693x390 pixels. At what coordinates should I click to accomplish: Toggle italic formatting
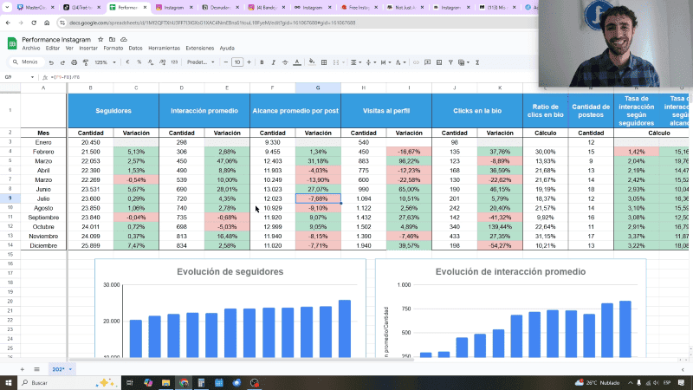click(x=273, y=62)
